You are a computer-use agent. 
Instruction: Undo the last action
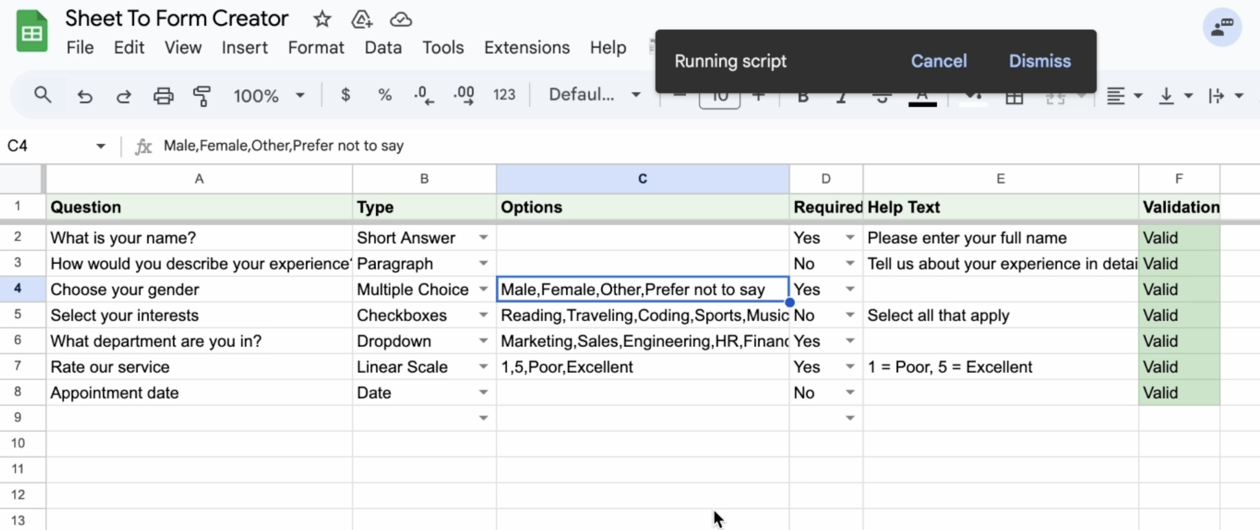point(84,96)
